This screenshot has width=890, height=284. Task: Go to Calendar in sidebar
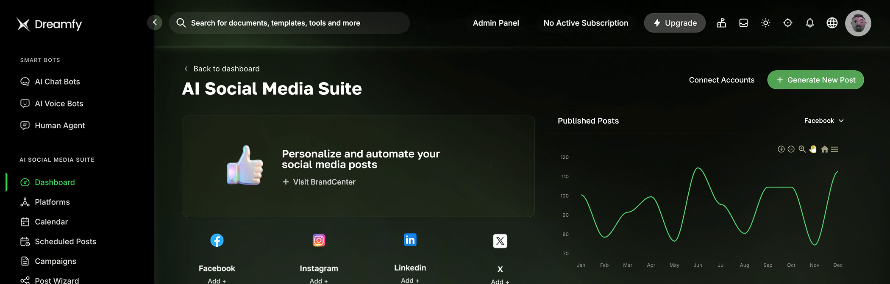click(51, 222)
